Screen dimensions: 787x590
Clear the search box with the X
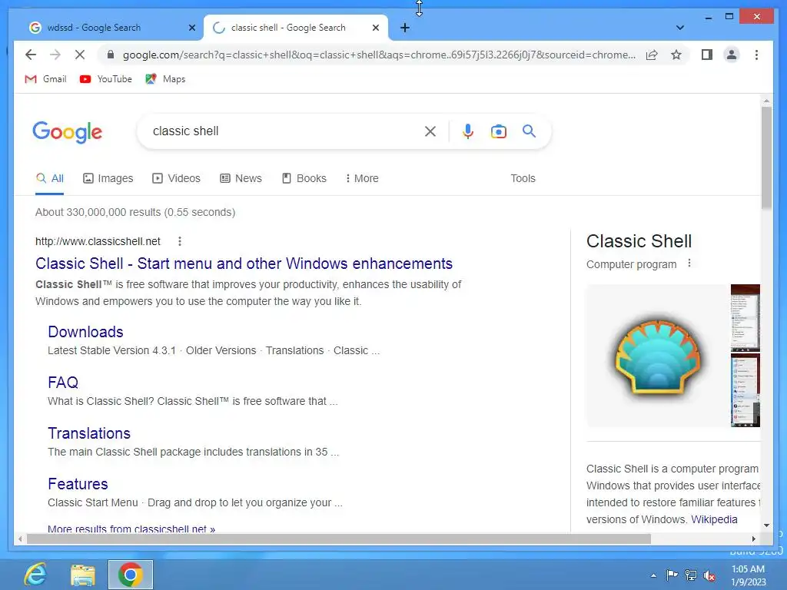(430, 131)
